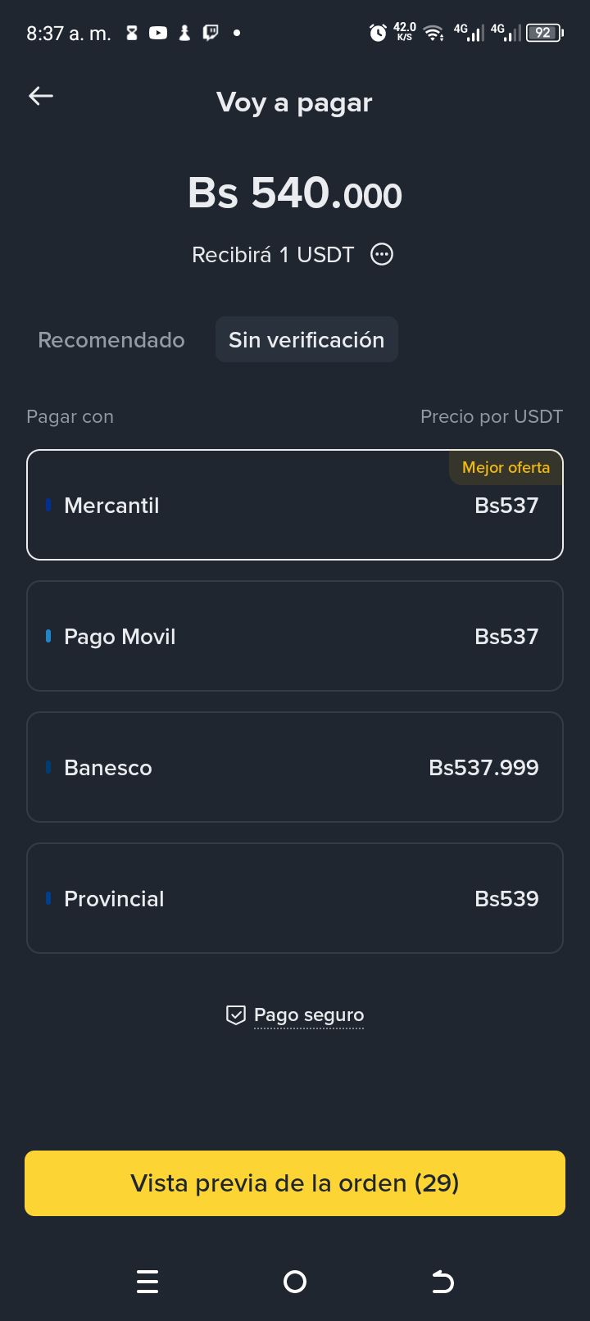This screenshot has height=1321, width=590.
Task: Tap the Mejor oferta badge
Action: point(506,467)
